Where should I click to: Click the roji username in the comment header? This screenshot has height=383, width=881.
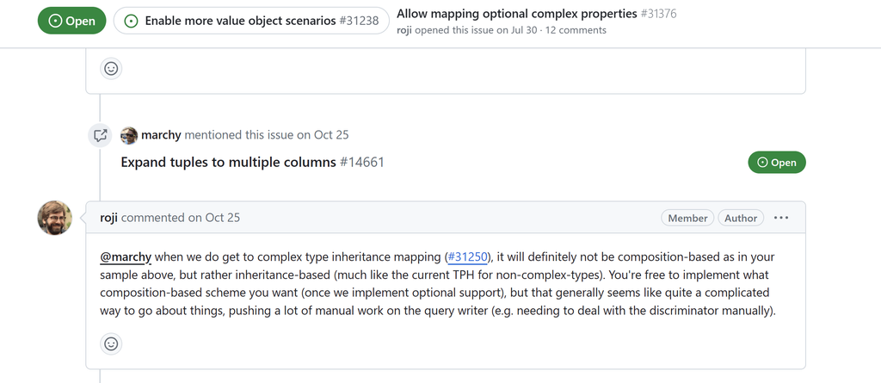coord(108,218)
